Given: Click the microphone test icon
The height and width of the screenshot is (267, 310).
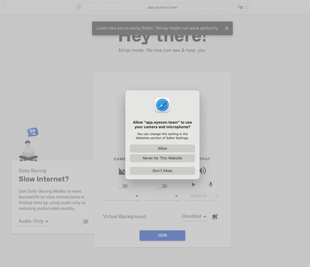Looking at the screenshot, I should point(211,185).
